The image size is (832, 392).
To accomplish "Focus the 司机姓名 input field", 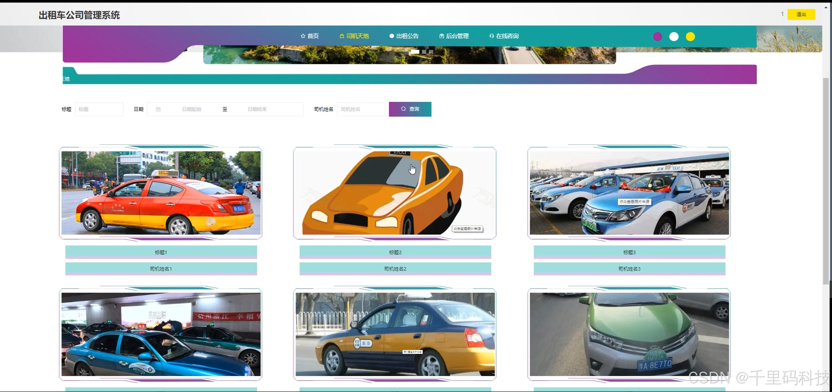I will pos(361,110).
